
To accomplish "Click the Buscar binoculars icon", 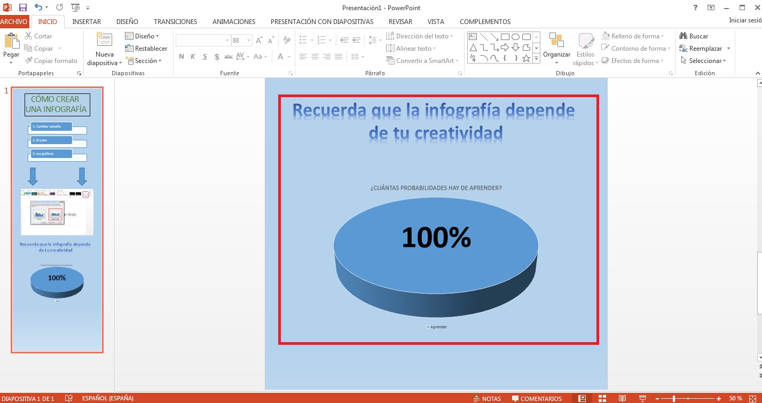I will [x=683, y=36].
